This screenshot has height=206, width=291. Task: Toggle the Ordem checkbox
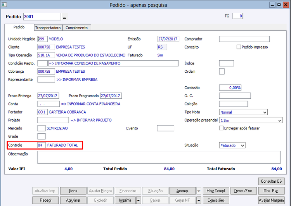(x=222, y=72)
